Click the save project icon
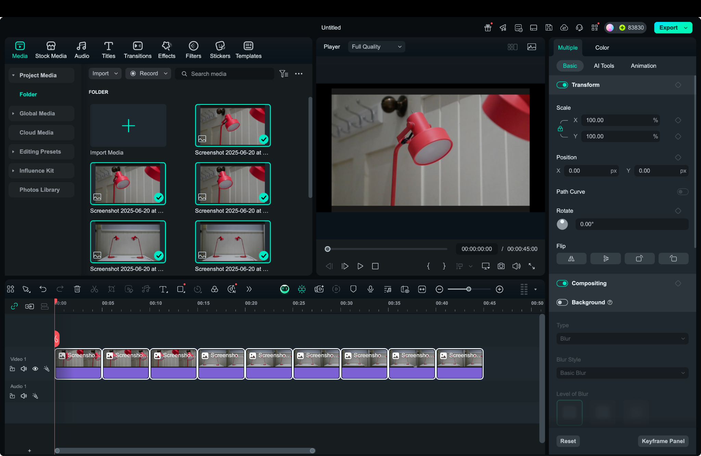This screenshot has width=701, height=456. tap(549, 28)
